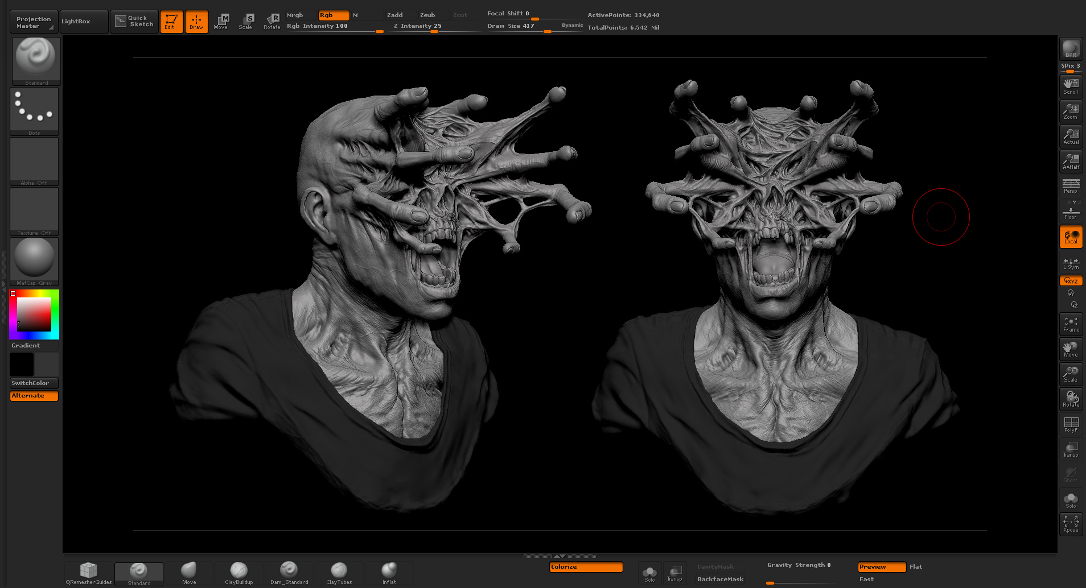Select ClayTubes brush
The image size is (1086, 588).
(x=339, y=574)
